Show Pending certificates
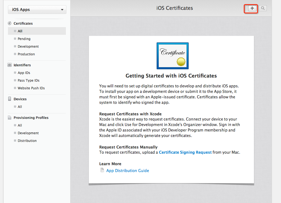This screenshot has height=203, width=281. [x=24, y=39]
